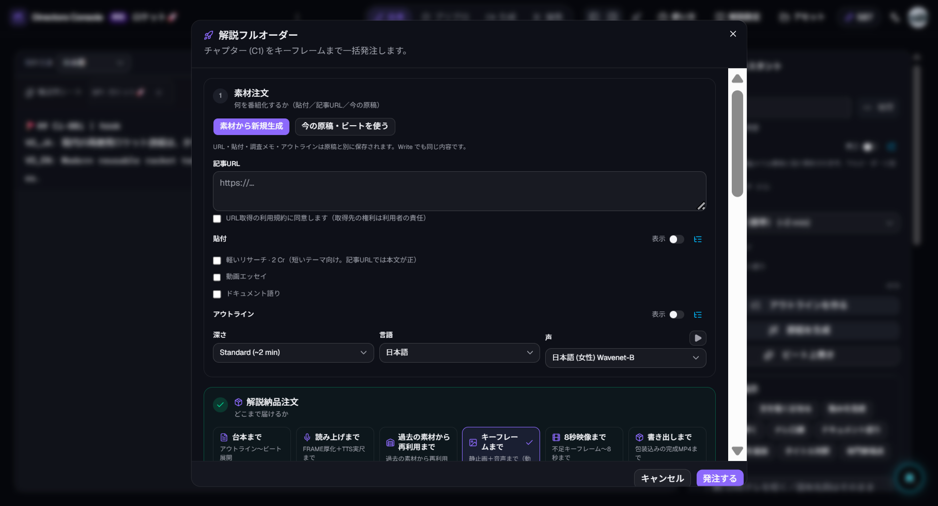Viewport: 938px width, 506px height.
Task: Click the scrollbar down arrow
Action: pyautogui.click(x=737, y=451)
